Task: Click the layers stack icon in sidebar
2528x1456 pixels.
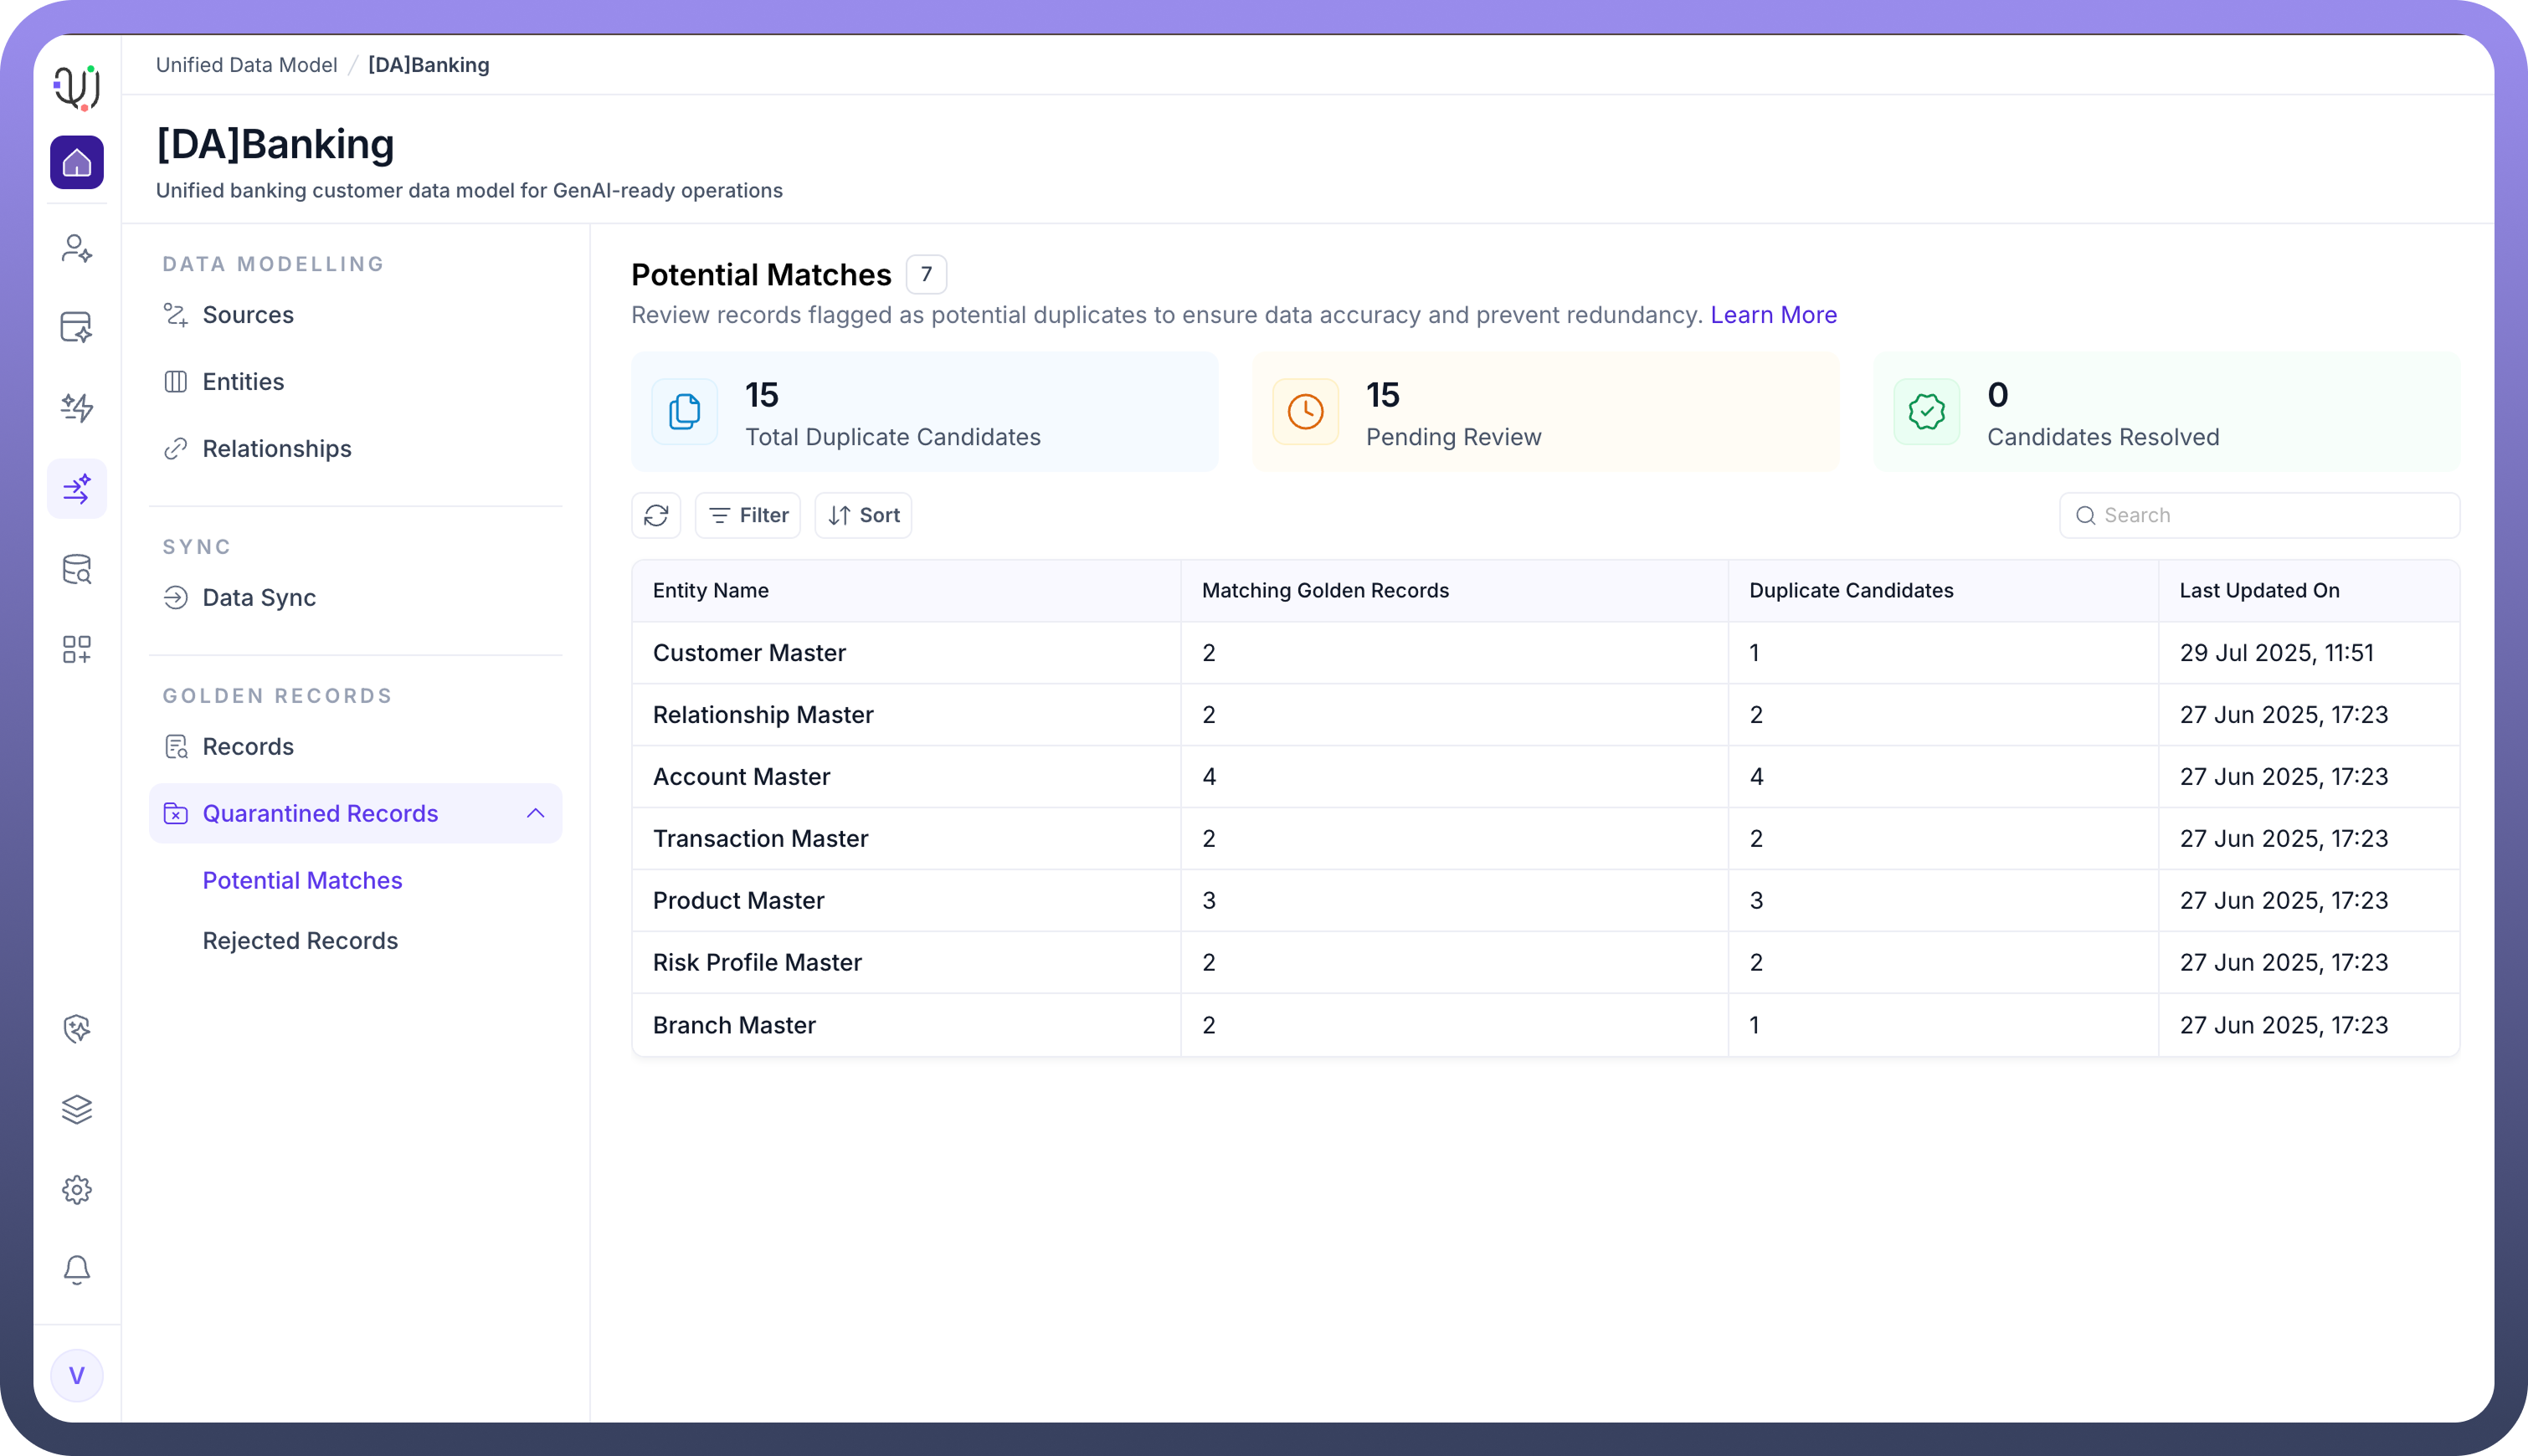Action: 77,1109
